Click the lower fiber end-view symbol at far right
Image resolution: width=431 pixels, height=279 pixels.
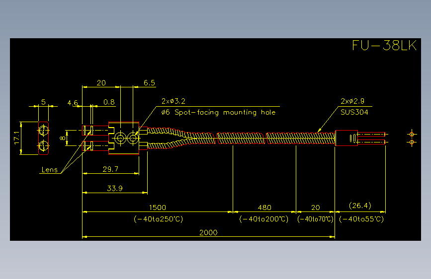[412, 142]
